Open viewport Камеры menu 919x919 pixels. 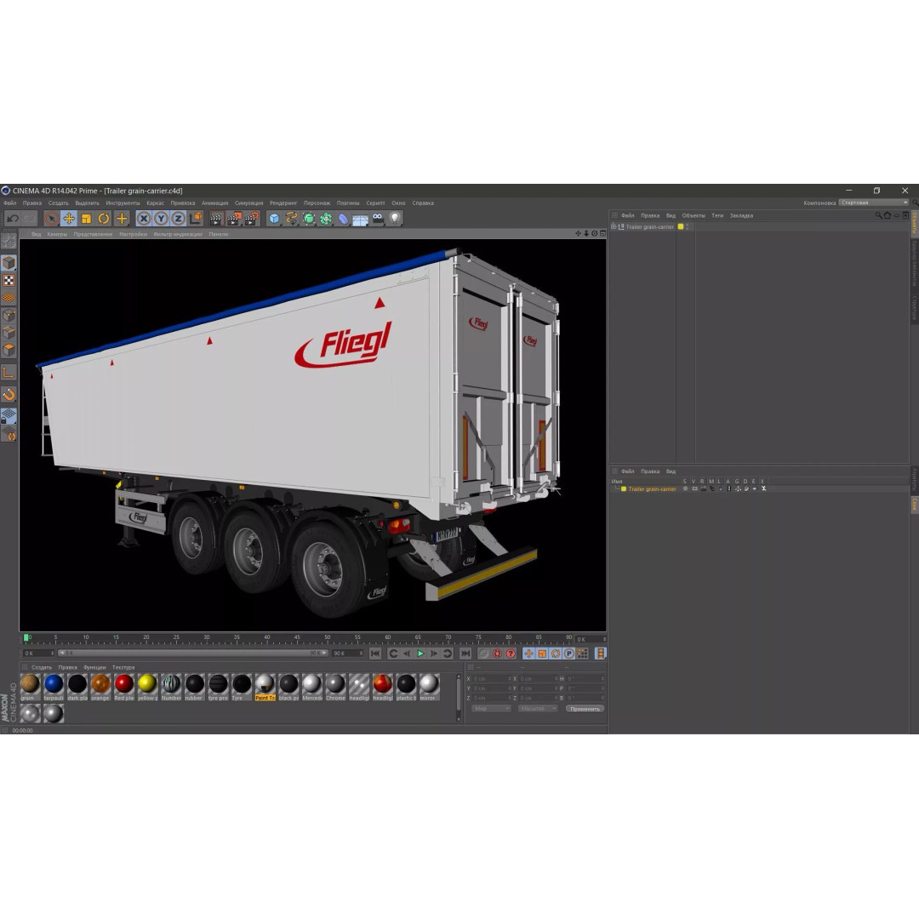pos(58,234)
